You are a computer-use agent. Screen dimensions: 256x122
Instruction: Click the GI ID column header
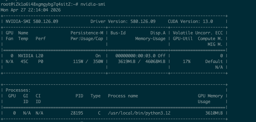point(26,99)
